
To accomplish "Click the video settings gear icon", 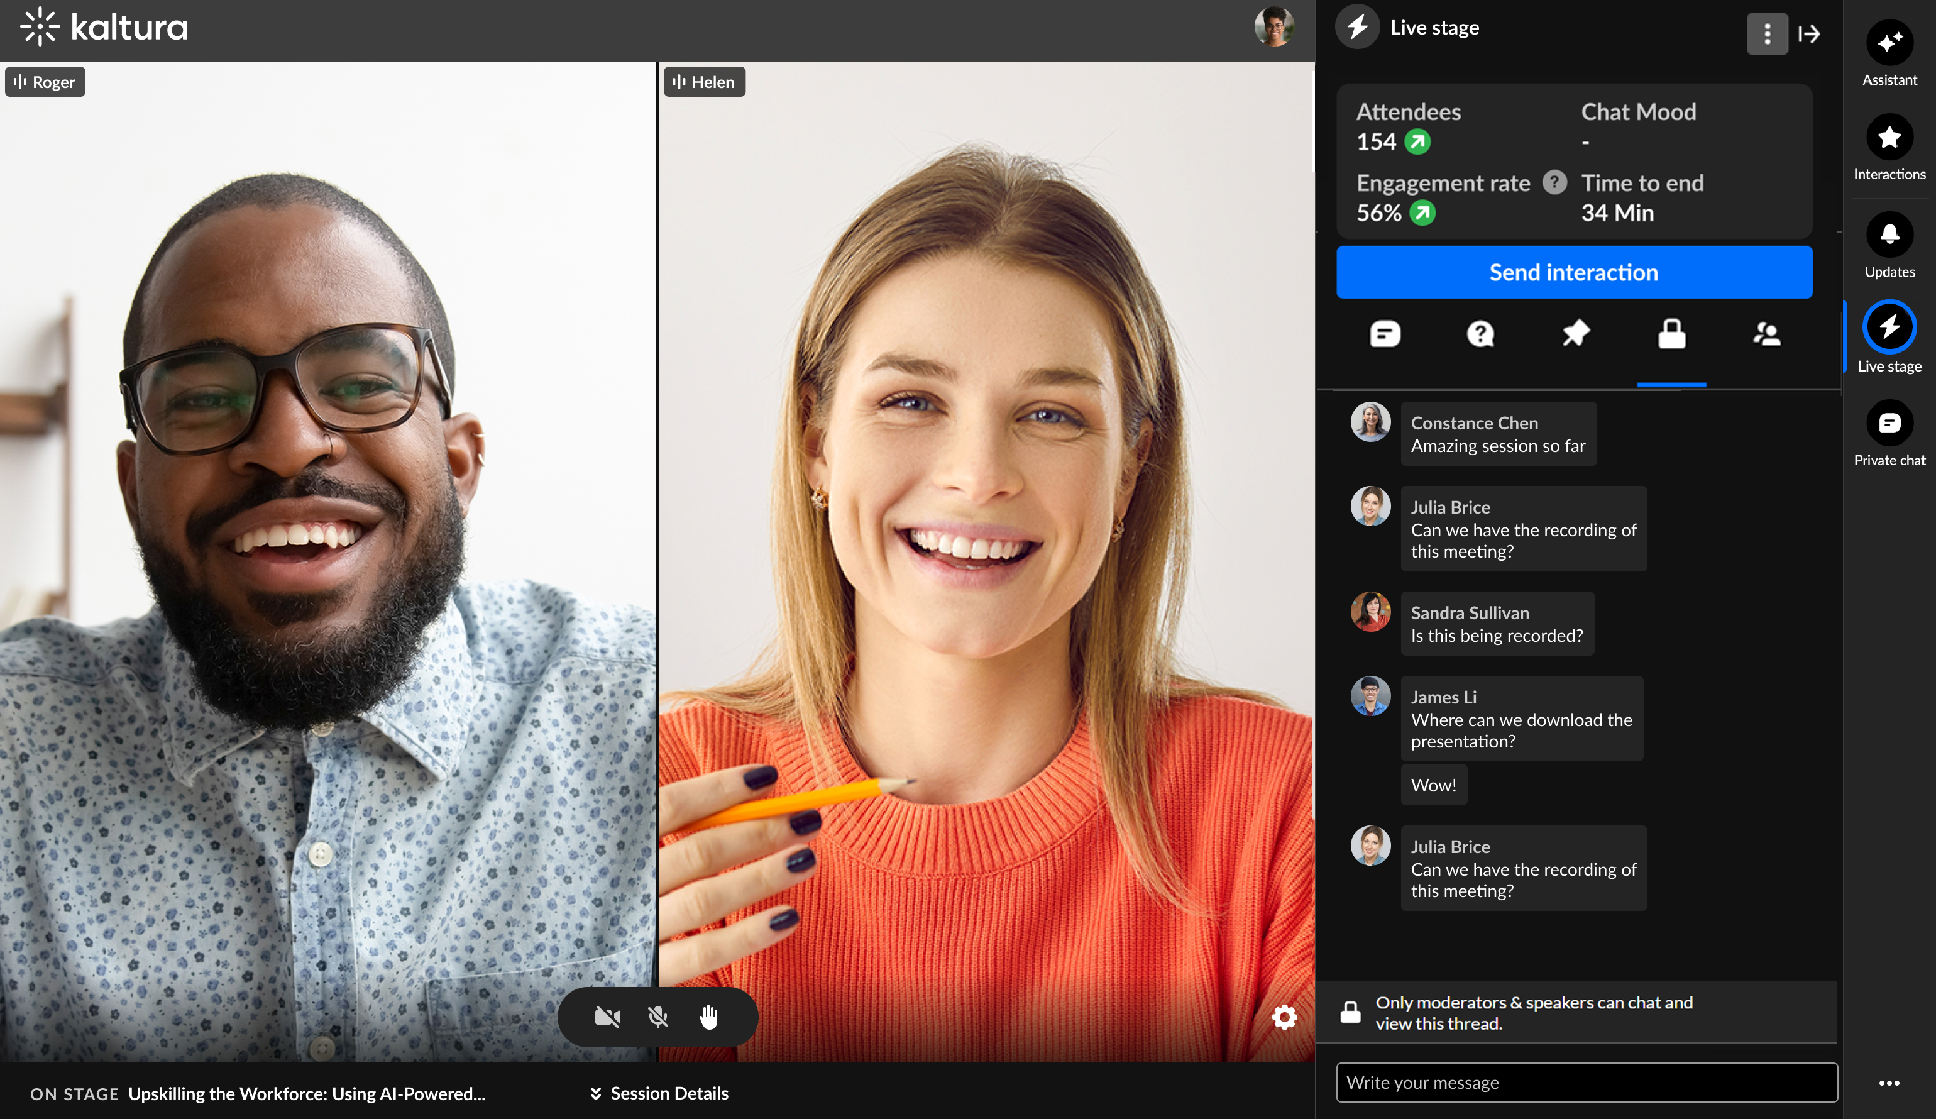I will (x=1284, y=1017).
